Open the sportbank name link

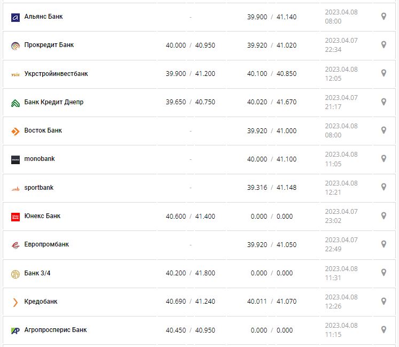click(39, 188)
